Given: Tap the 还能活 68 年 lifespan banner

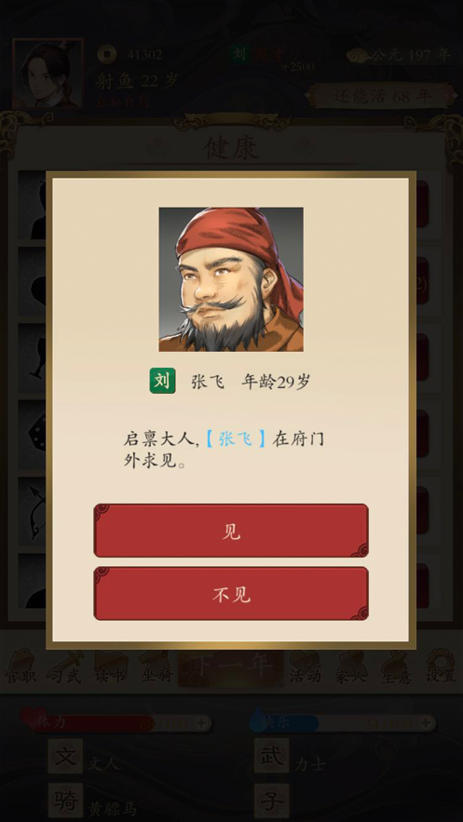Looking at the screenshot, I should [x=382, y=96].
